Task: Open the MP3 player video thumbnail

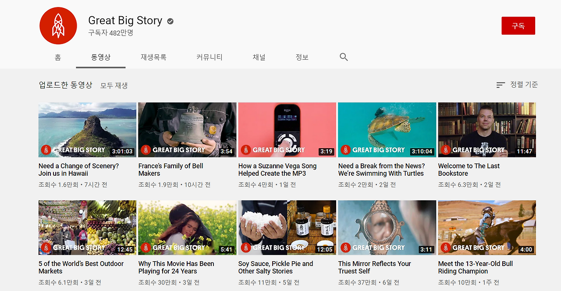Action: tap(287, 130)
